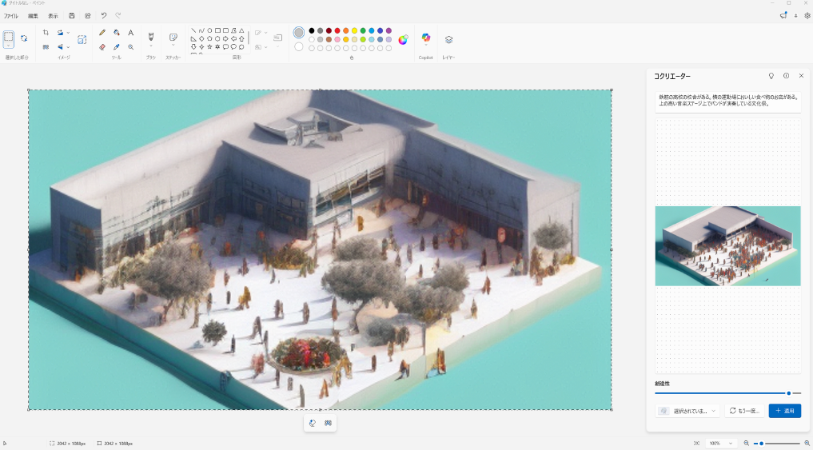
Task: Select the Fill bucket tool
Action: 117,33
